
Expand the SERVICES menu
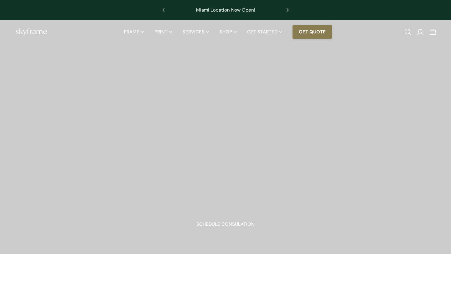coord(196,32)
